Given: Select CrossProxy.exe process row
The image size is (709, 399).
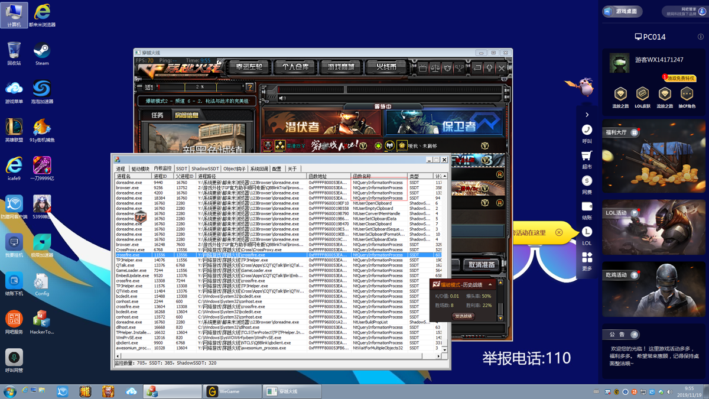Looking at the screenshot, I should tap(278, 249).
